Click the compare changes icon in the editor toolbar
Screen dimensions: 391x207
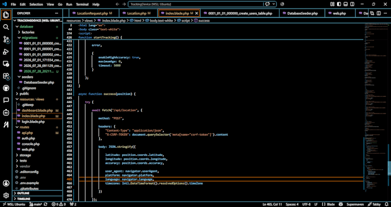[373, 13]
